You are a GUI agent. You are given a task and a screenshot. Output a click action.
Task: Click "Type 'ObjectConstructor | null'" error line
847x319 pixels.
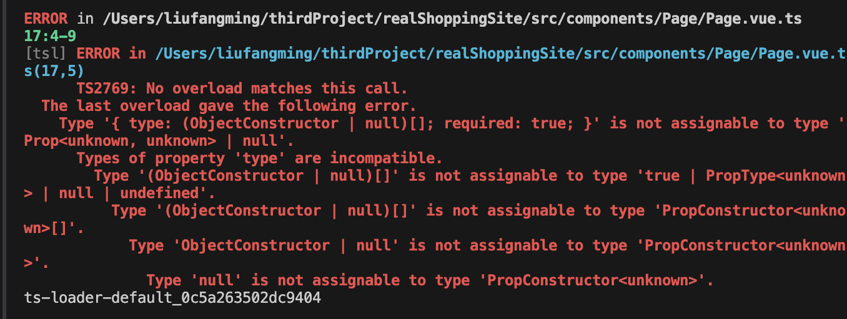point(264,245)
